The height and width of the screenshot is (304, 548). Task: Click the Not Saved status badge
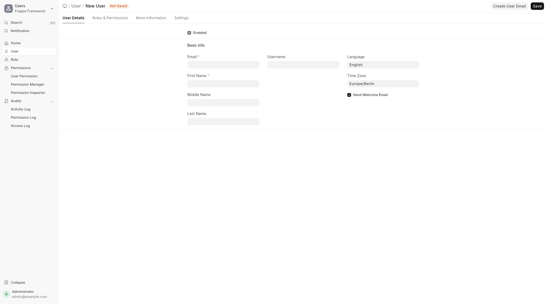coord(118,6)
